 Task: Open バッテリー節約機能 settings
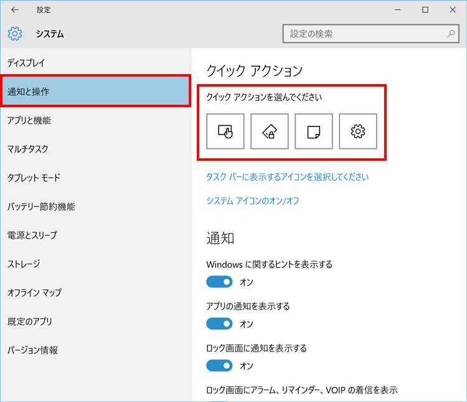pyautogui.click(x=41, y=206)
